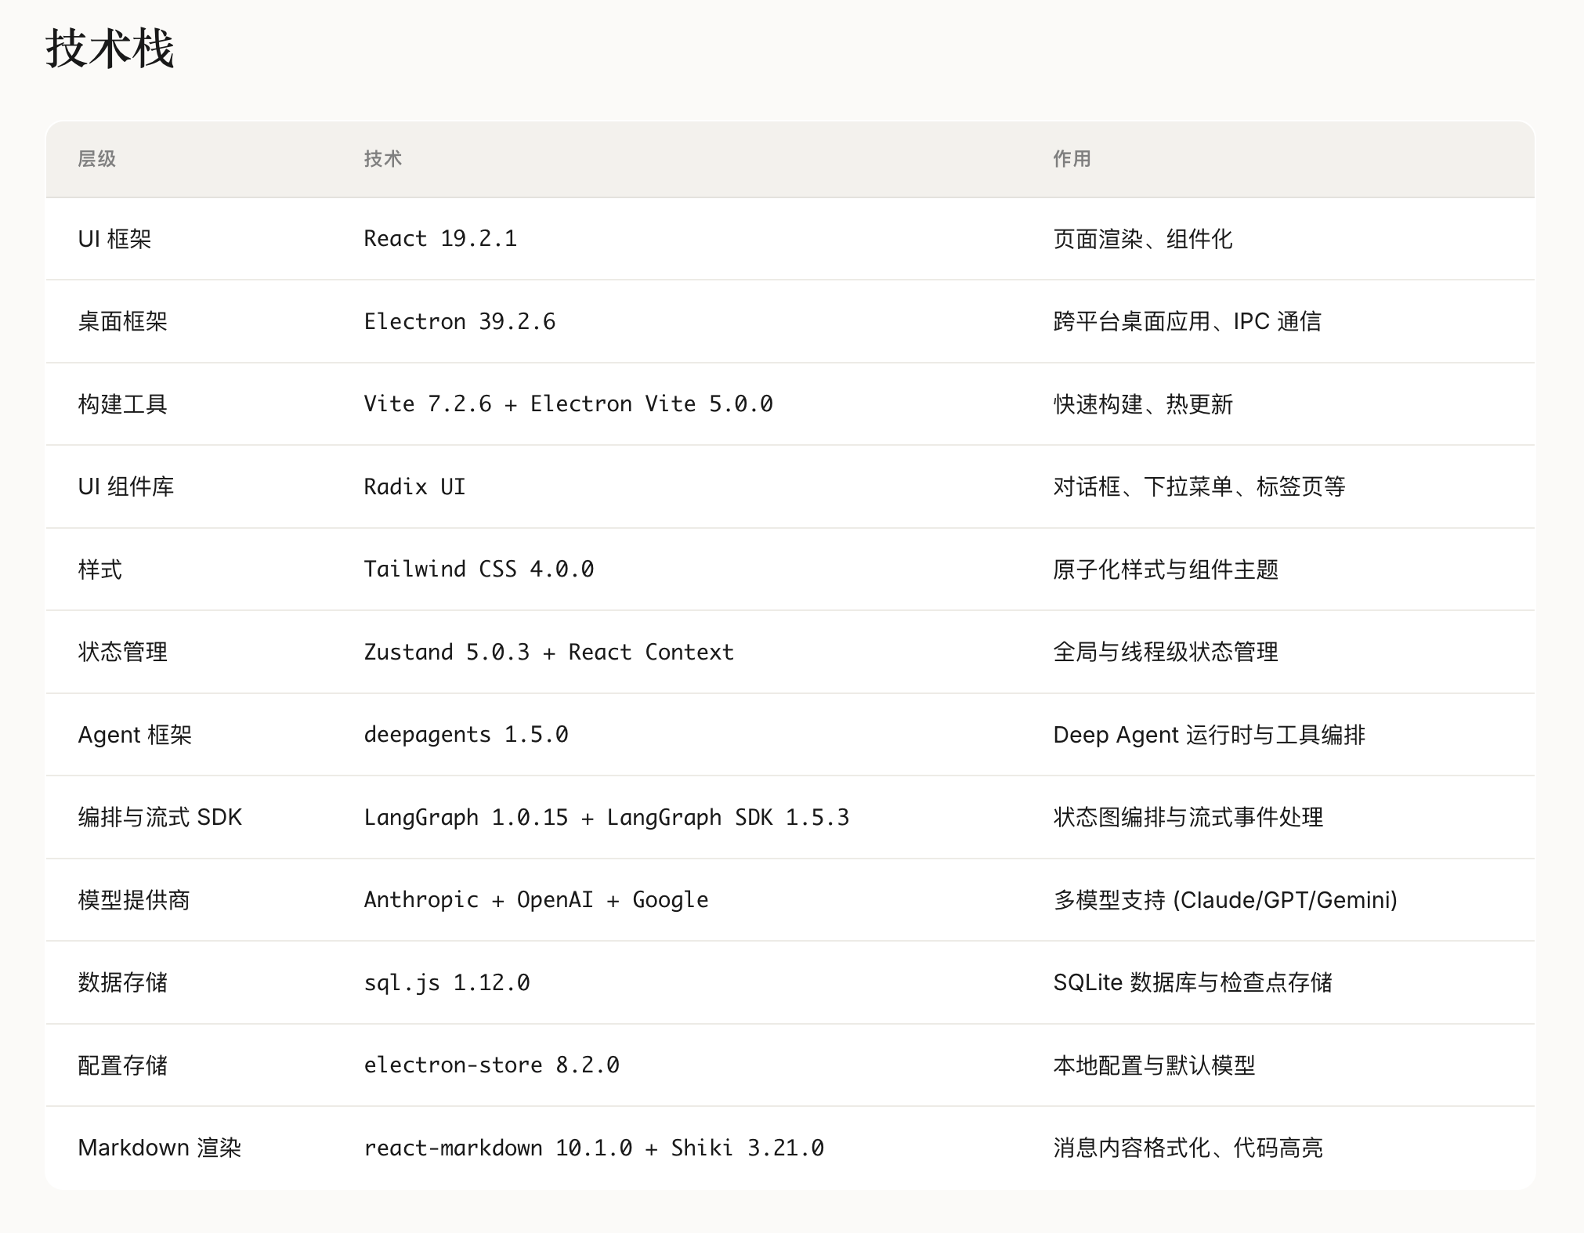
Task: Click the 层级 column header
Action: [x=97, y=159]
